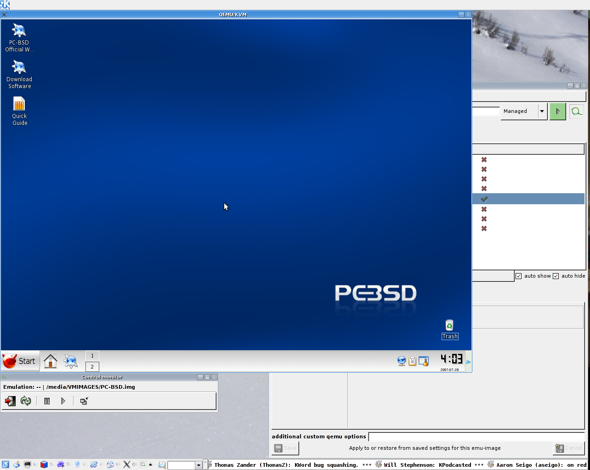590x470 pixels.
Task: Click the network globe tray icon
Action: tap(402, 361)
